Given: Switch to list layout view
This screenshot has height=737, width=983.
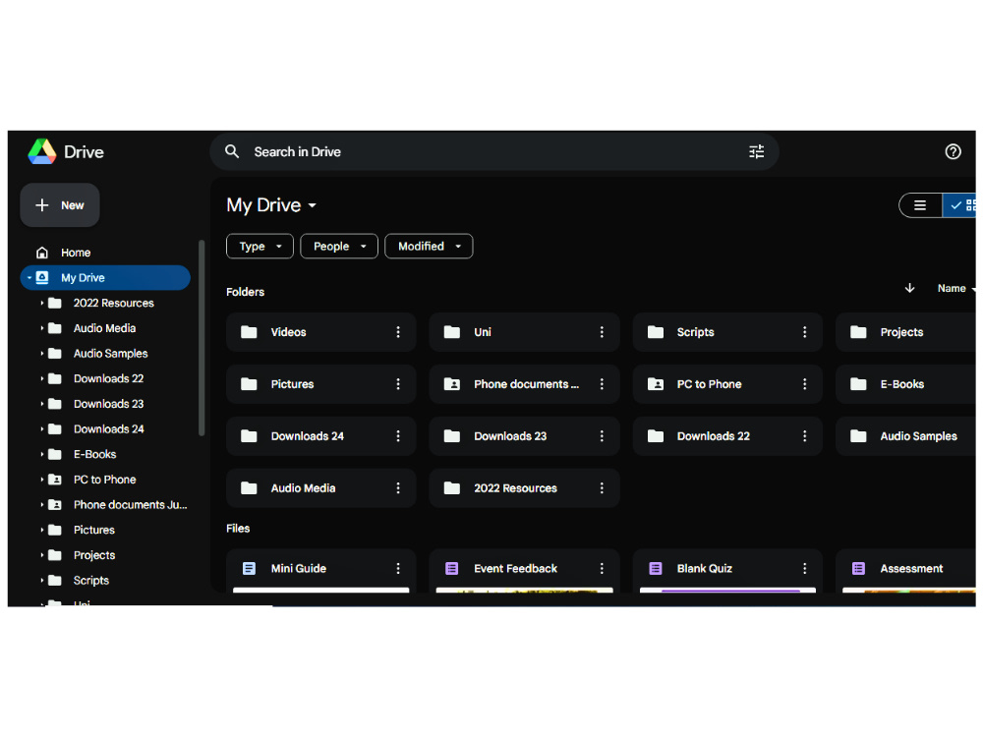Looking at the screenshot, I should click(920, 205).
